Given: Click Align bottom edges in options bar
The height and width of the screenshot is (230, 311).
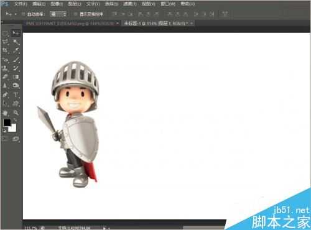Looking at the screenshot, I should [131, 14].
